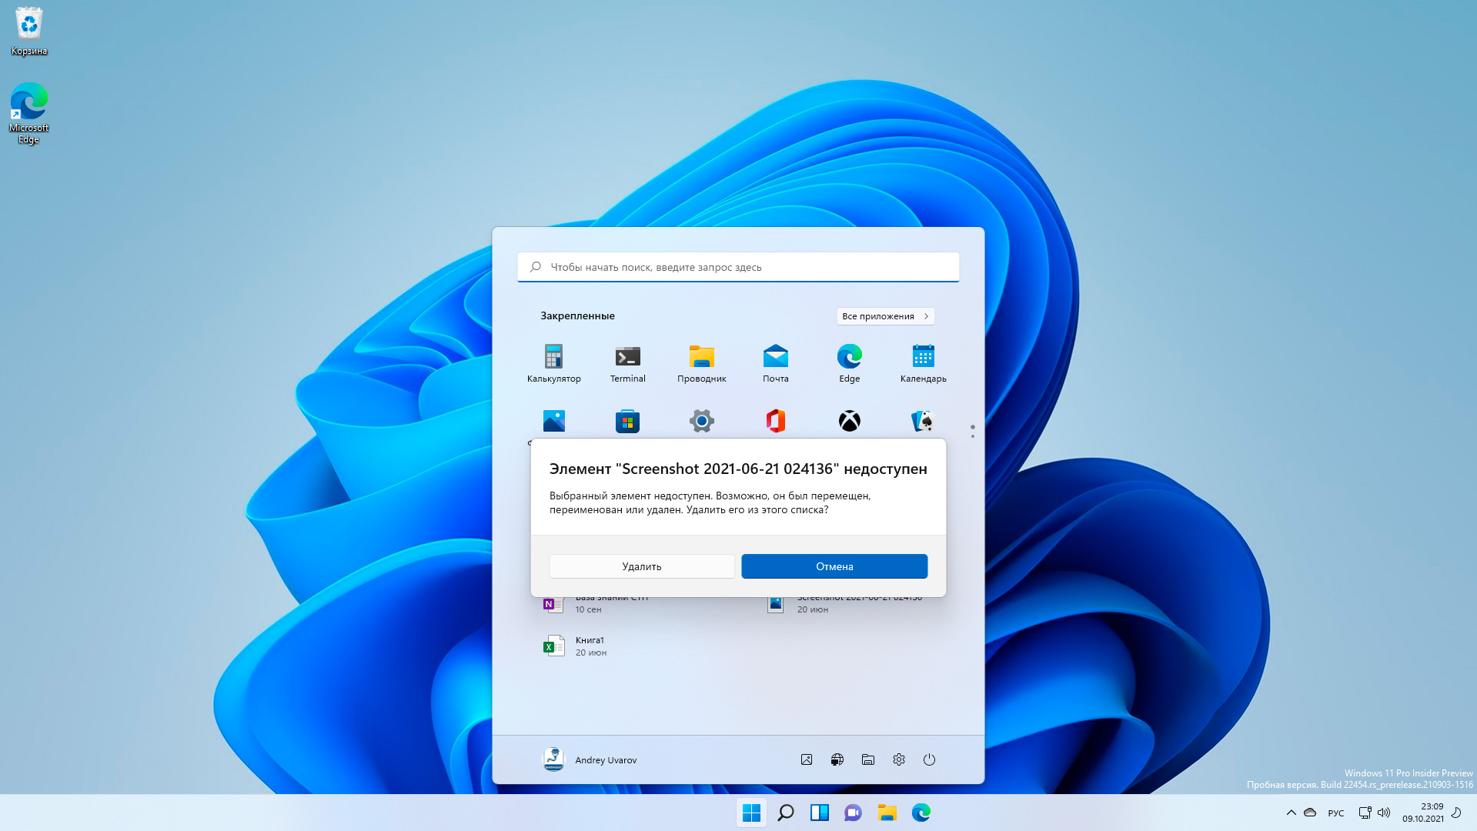Open the Microsoft Store pinned app
The width and height of the screenshot is (1477, 831).
627,421
